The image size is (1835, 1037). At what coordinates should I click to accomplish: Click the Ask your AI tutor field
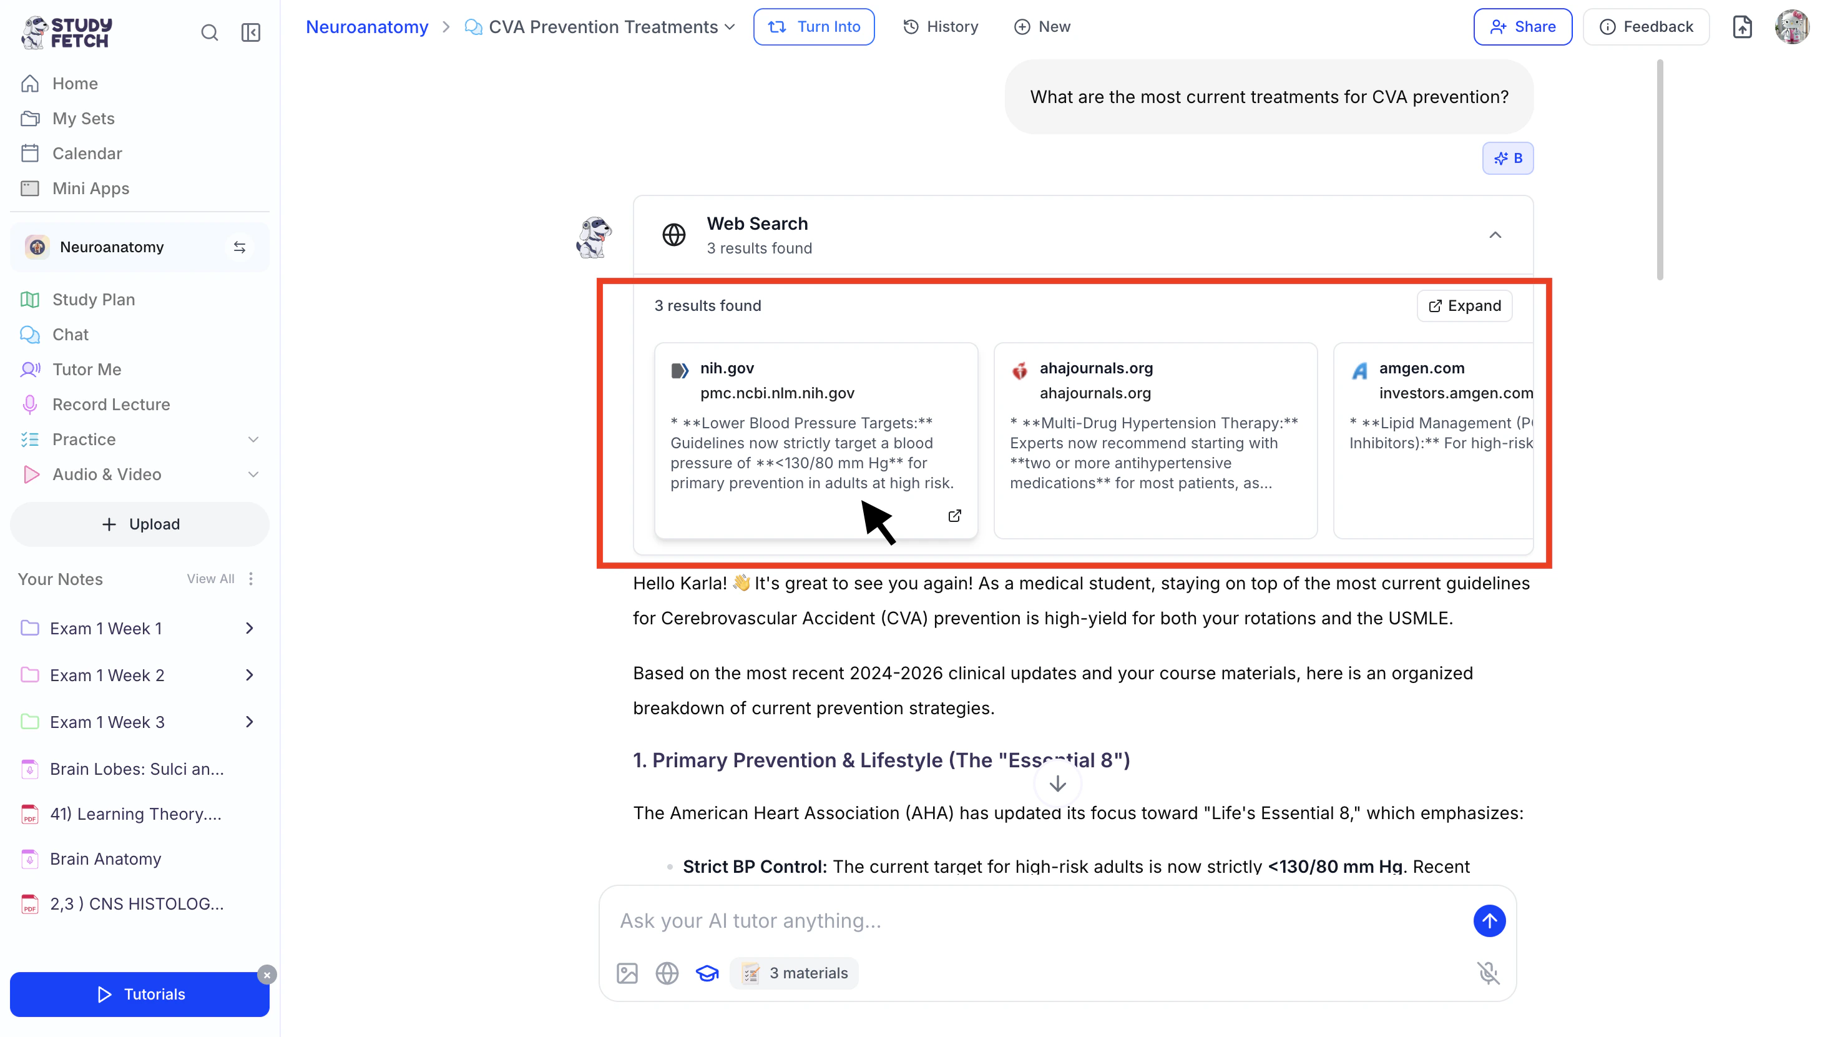(x=1033, y=921)
